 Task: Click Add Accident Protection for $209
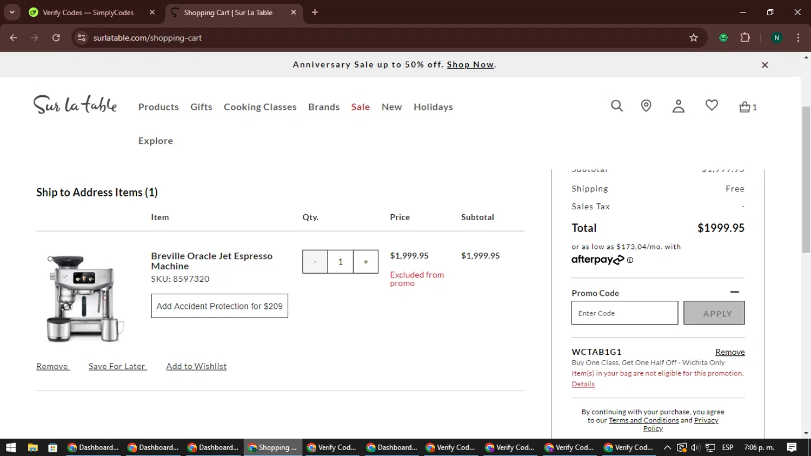(x=220, y=306)
